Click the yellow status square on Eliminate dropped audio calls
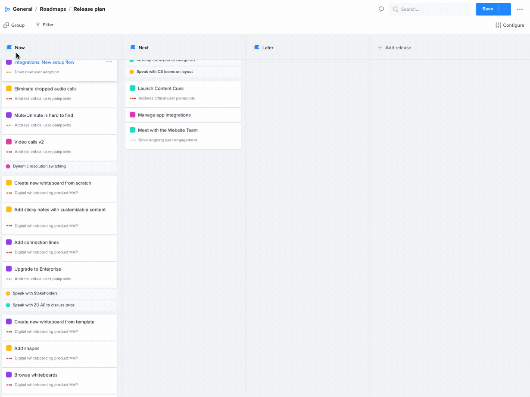 [9, 88]
